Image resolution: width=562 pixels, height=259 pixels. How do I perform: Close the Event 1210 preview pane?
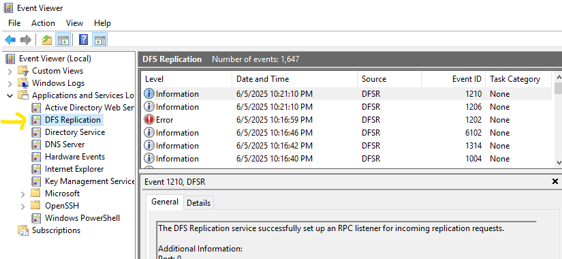coord(555,181)
